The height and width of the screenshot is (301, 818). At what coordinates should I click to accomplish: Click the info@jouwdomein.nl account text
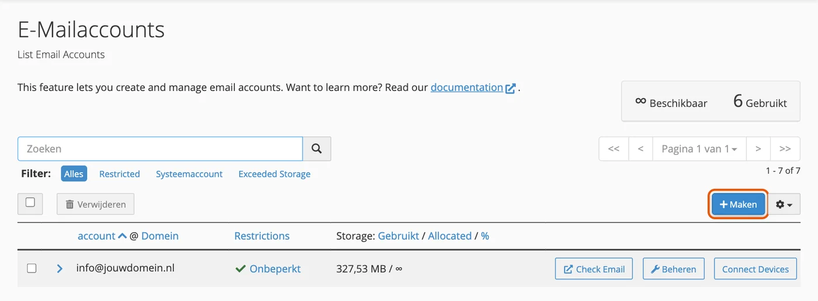[125, 268]
